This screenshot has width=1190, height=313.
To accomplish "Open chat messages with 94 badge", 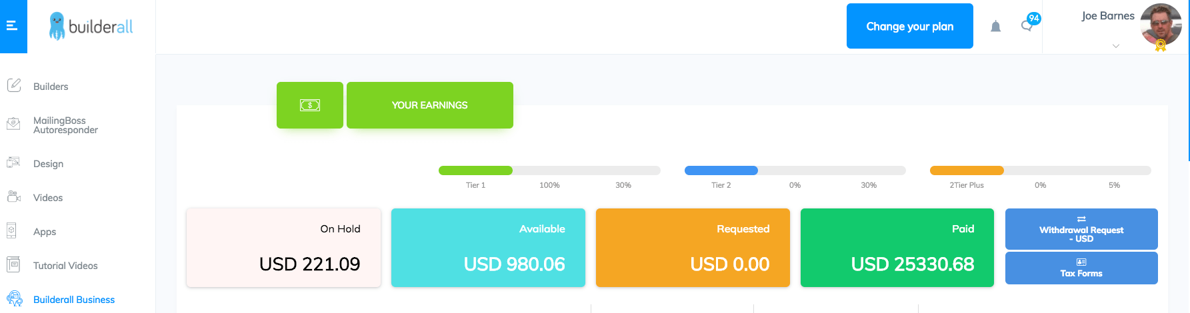I will [1027, 26].
